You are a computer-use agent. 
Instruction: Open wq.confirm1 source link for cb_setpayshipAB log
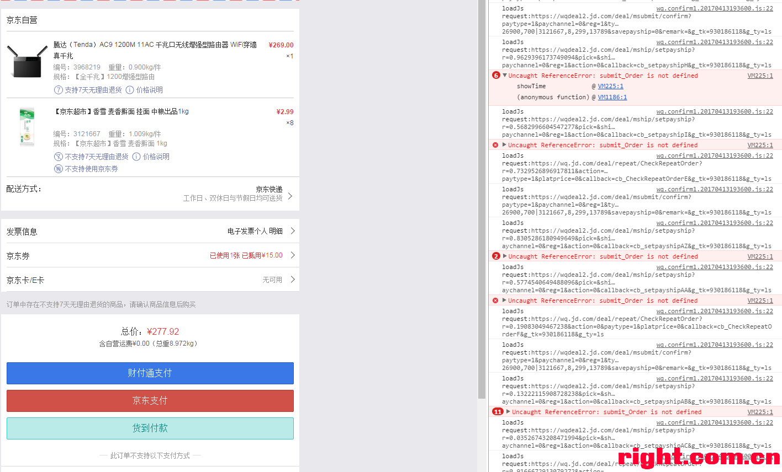coord(715,378)
